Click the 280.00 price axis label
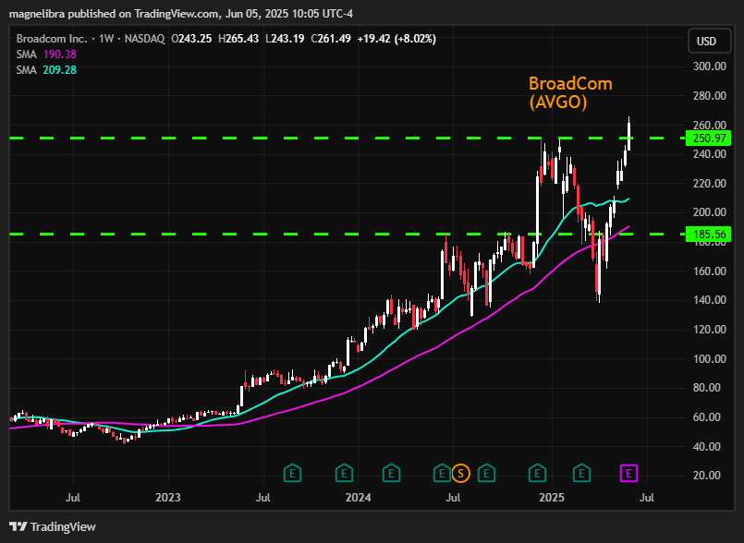The image size is (744, 543). pos(710,96)
